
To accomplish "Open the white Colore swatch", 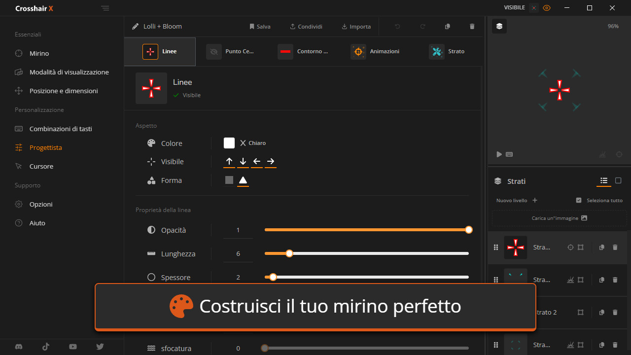I will coord(229,143).
